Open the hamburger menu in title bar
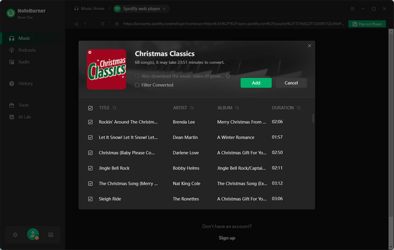This screenshot has width=394, height=250. pos(352,8)
